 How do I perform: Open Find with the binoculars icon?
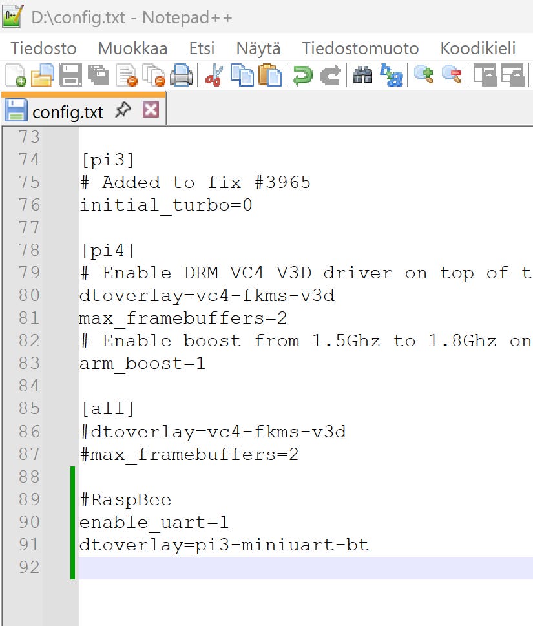pyautogui.click(x=362, y=75)
